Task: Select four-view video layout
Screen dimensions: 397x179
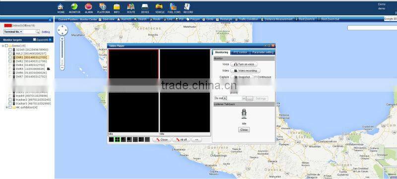Action: [117, 139]
